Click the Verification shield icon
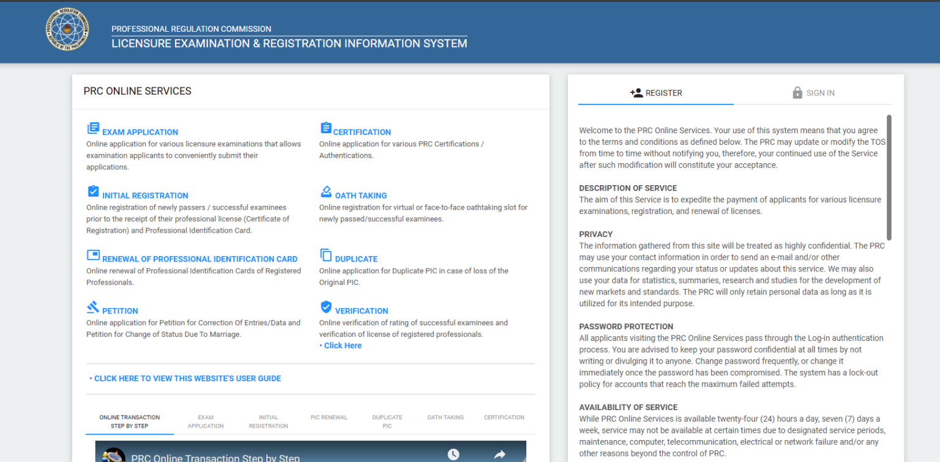This screenshot has width=940, height=462. (x=326, y=307)
